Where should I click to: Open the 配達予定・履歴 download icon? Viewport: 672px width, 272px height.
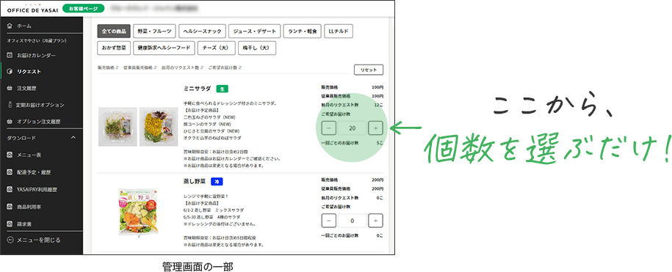click(x=10, y=172)
